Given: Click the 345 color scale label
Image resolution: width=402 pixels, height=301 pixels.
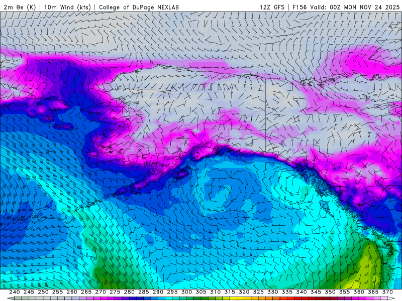Looking at the screenshot, I should coord(316,292).
